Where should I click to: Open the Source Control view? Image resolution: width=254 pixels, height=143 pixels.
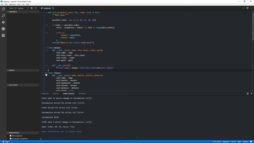pos(3,22)
